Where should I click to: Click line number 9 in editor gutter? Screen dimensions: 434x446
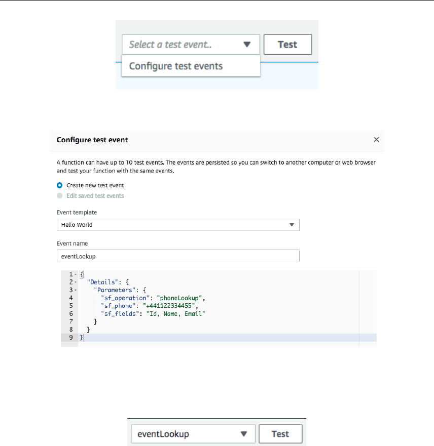(x=71, y=338)
